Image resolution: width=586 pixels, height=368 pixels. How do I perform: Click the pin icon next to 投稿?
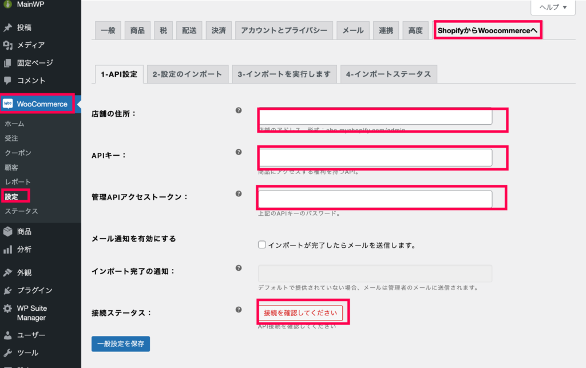tap(7, 27)
